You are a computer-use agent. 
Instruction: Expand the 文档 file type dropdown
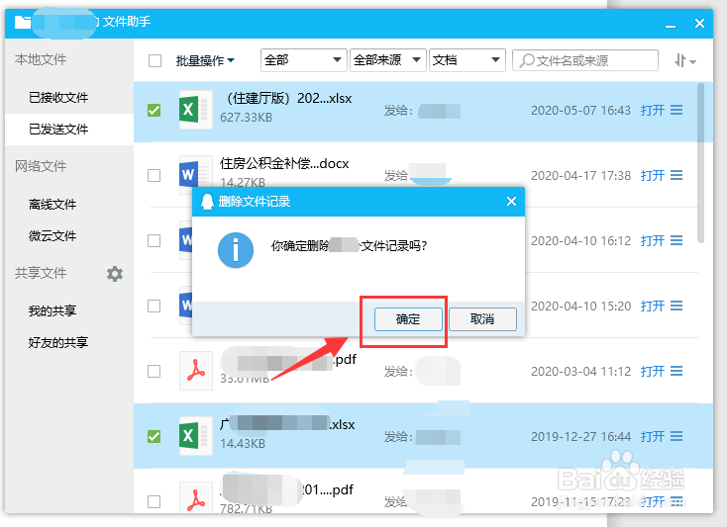click(x=467, y=60)
